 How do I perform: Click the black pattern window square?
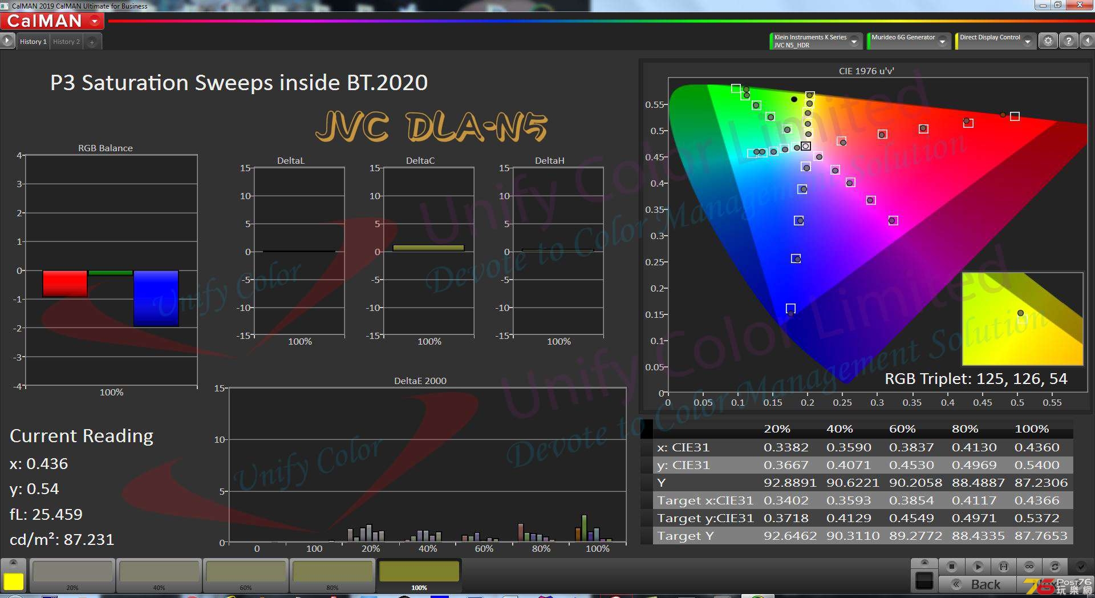[924, 581]
